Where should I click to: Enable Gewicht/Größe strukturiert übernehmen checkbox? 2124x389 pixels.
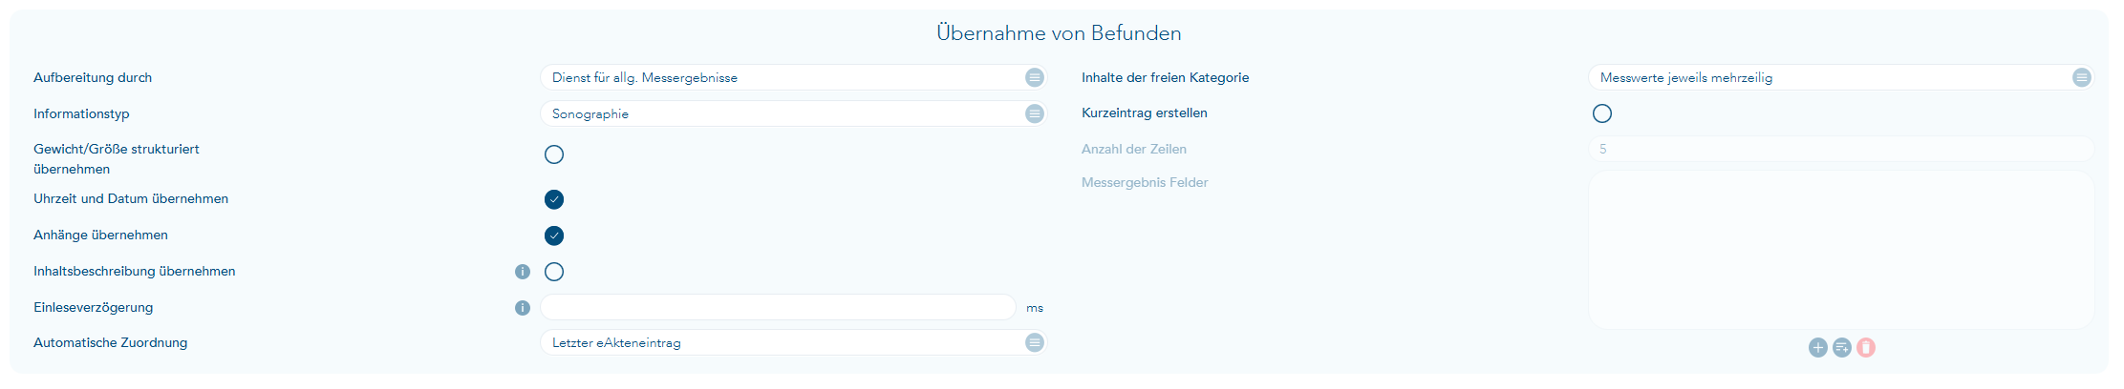click(554, 154)
